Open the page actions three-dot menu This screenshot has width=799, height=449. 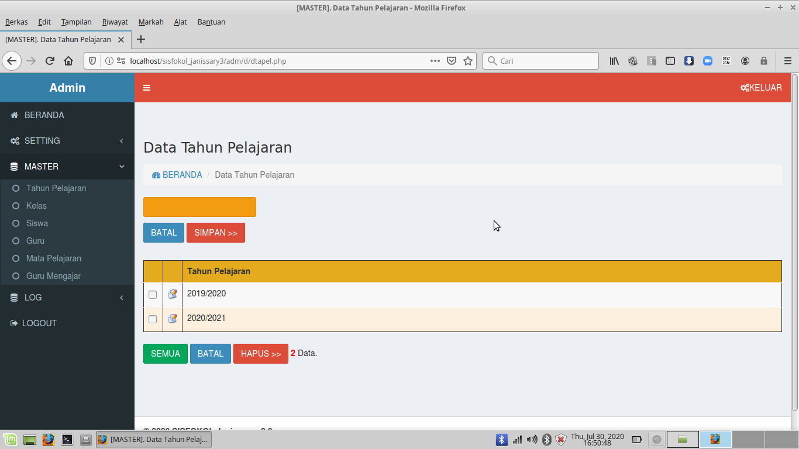[x=435, y=61]
